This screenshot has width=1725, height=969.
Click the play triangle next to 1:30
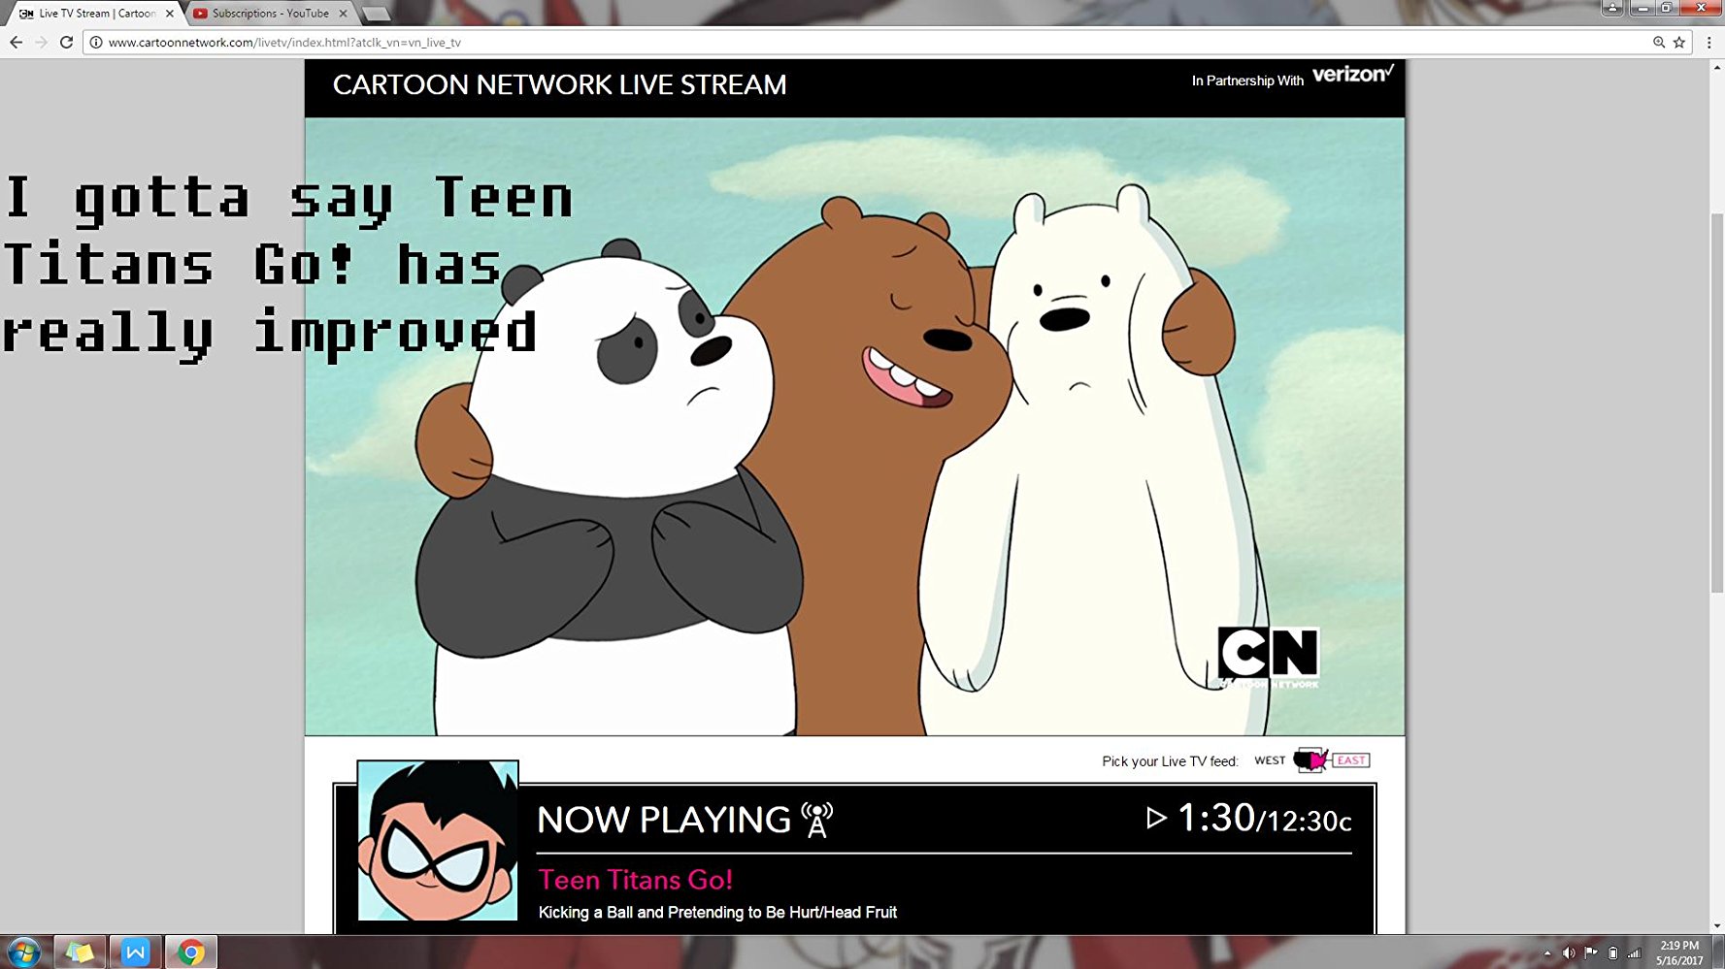(x=1156, y=819)
